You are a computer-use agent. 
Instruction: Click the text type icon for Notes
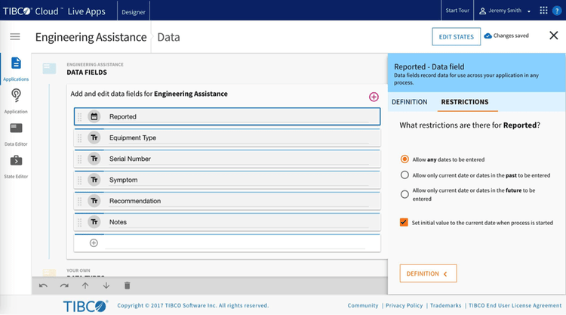[94, 222]
